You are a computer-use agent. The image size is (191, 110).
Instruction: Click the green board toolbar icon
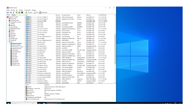click(22, 12)
